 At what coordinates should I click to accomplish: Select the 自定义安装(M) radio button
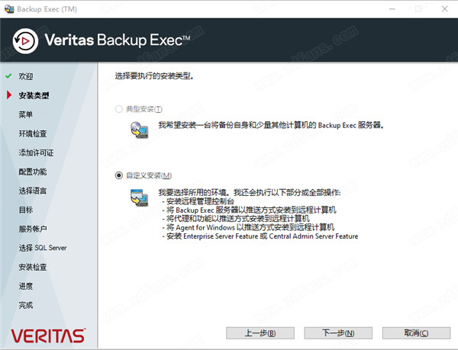(x=118, y=175)
